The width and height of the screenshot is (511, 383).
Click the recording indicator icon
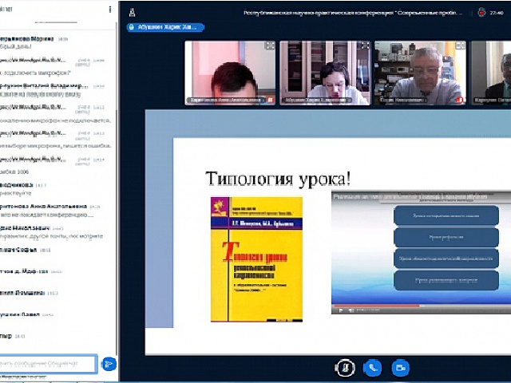click(481, 12)
